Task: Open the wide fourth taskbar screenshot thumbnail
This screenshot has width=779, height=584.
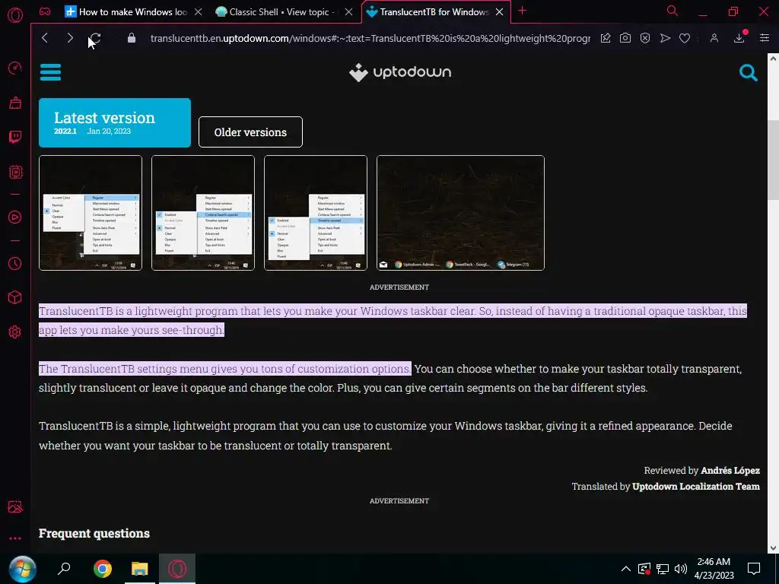Action: (460, 213)
